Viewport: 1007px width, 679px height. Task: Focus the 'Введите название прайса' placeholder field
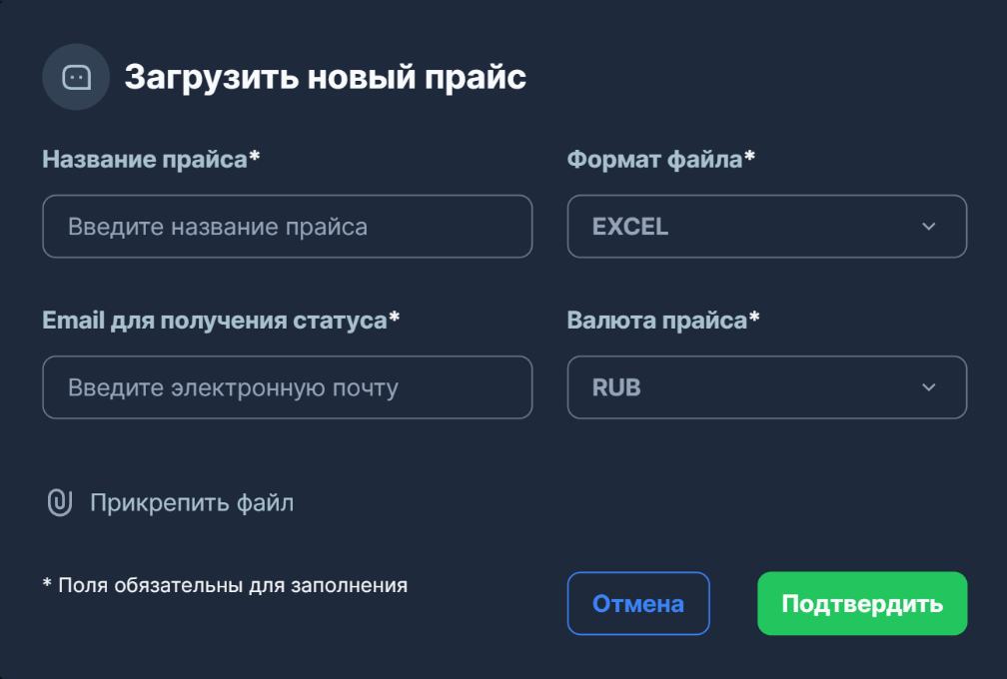(287, 227)
